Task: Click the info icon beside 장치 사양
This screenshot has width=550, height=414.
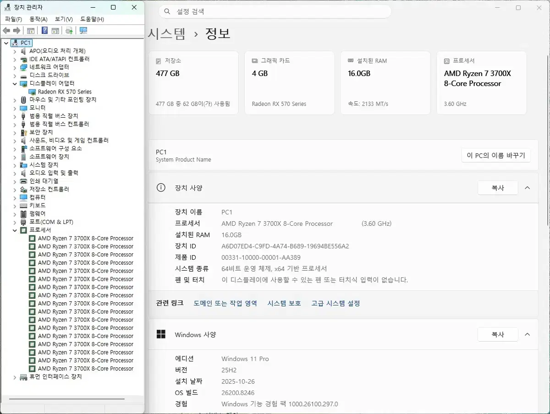Action: click(161, 188)
